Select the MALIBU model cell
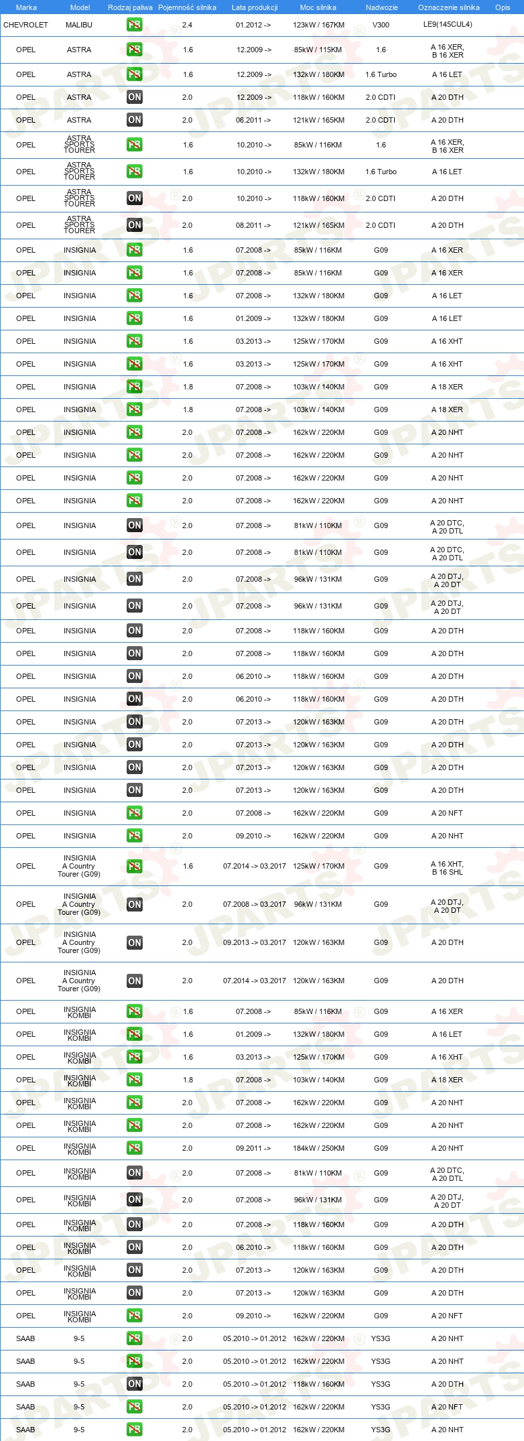Screen dimensions: 524x1441 79,25
